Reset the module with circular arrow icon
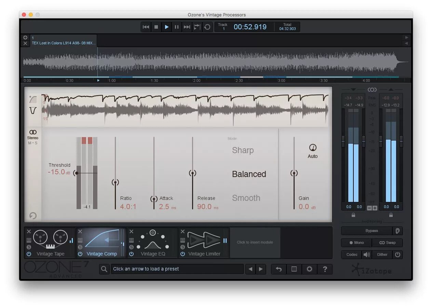Image resolution: width=432 pixels, height=308 pixels. (33, 216)
